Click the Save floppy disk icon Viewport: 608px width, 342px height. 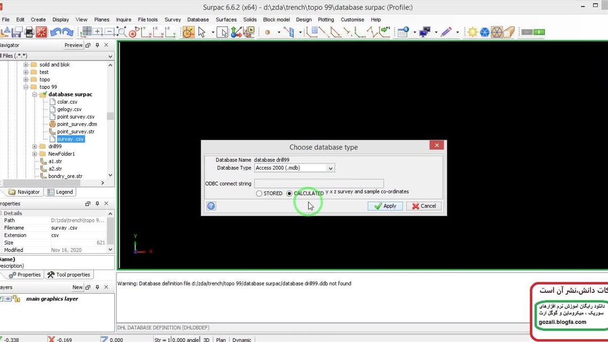pos(17,32)
